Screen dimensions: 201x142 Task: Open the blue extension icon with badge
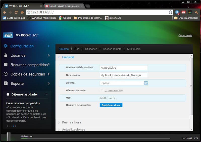[177, 12]
